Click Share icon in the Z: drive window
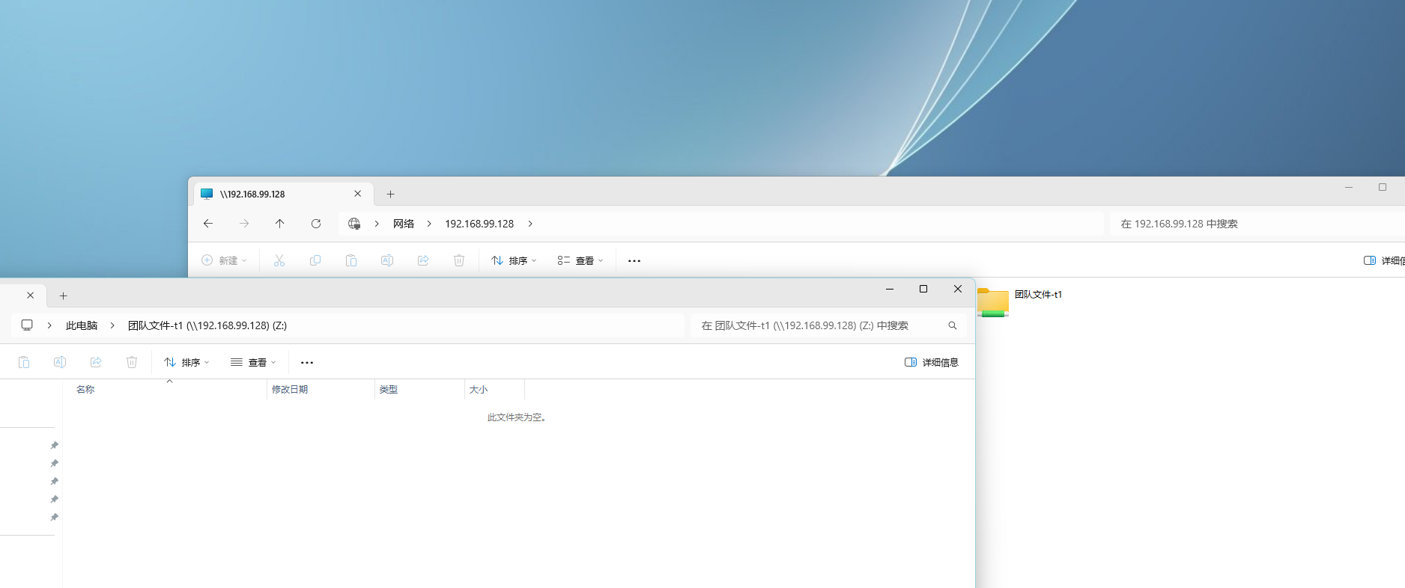Image resolution: width=1405 pixels, height=588 pixels. click(96, 362)
